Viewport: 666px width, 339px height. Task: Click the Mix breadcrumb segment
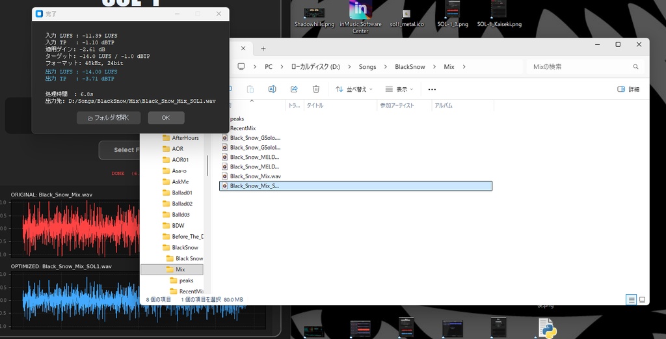coord(449,67)
